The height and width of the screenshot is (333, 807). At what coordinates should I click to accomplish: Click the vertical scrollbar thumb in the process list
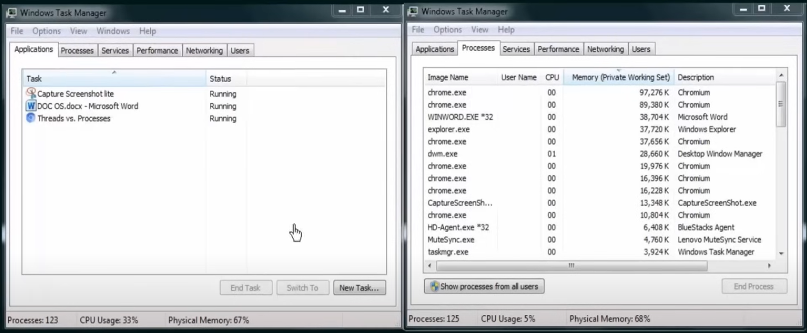click(781, 104)
